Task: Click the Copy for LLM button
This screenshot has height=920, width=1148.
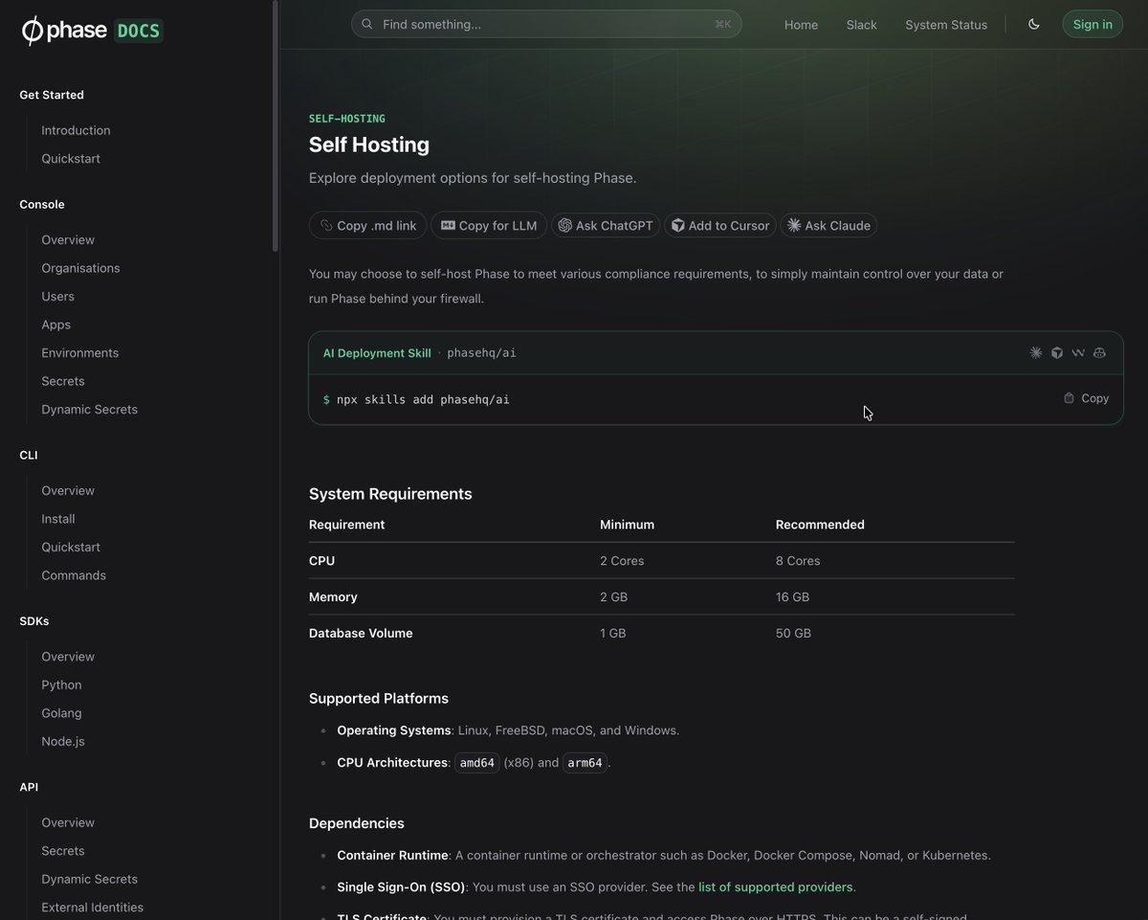Action: (x=489, y=225)
